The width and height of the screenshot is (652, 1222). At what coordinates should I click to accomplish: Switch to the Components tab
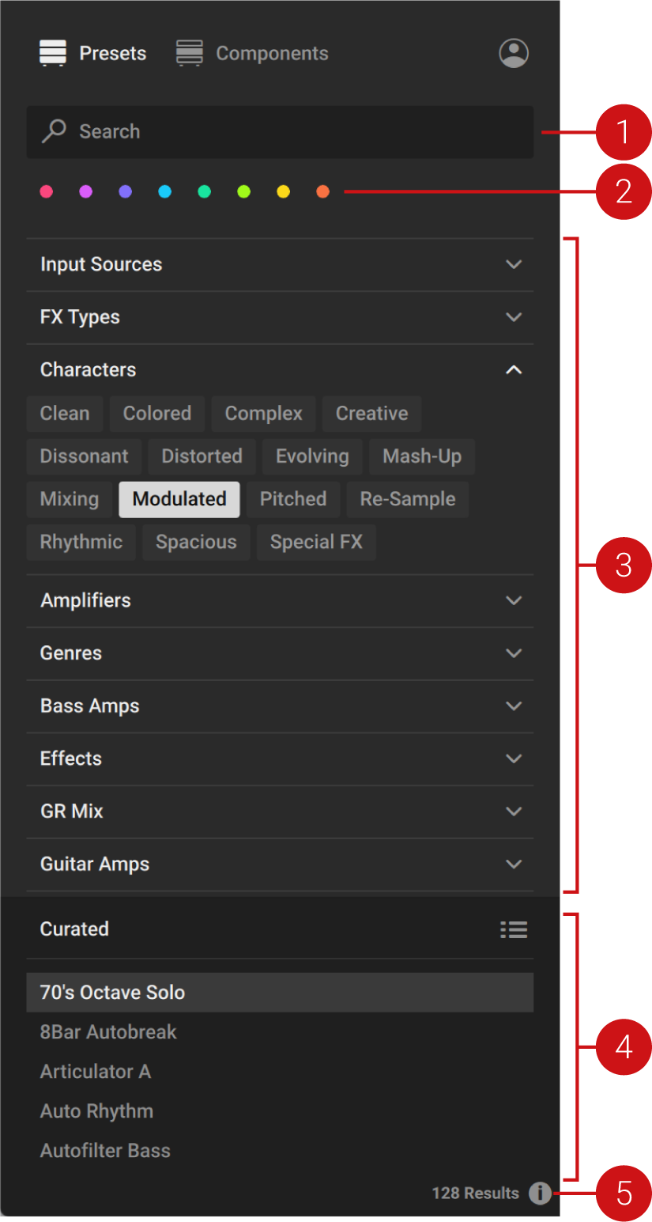tap(272, 53)
